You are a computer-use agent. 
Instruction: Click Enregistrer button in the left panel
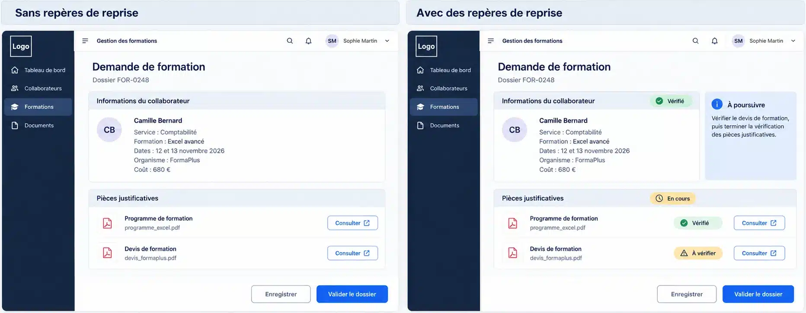pos(281,294)
